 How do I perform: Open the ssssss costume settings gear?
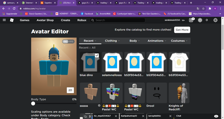(99, 105)
